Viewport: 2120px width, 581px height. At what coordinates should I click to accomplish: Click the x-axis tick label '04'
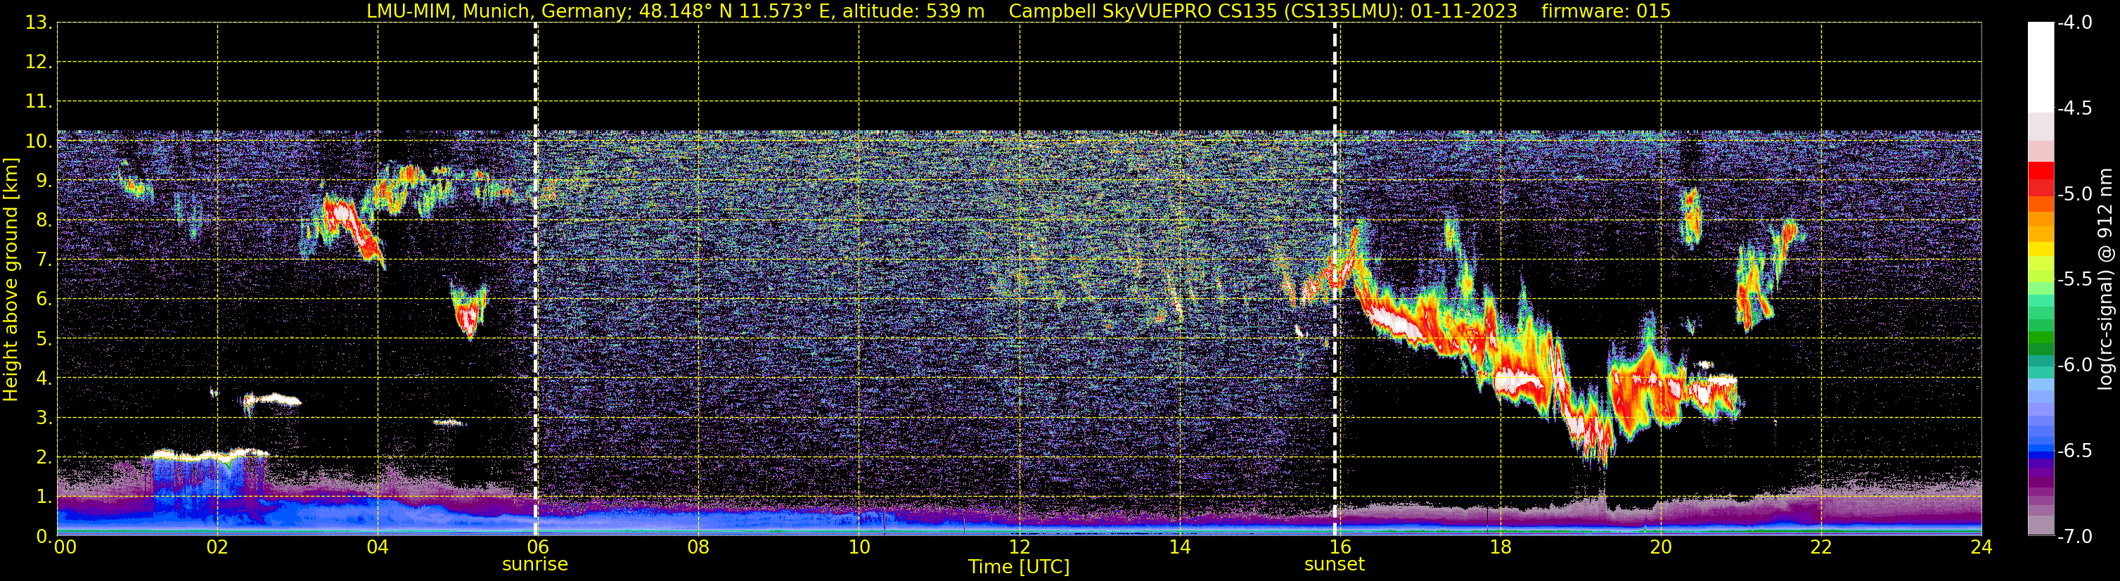click(x=378, y=547)
